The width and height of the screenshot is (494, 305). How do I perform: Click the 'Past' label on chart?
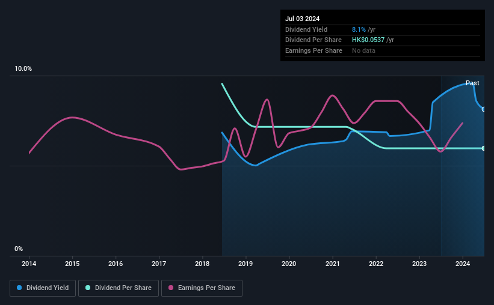click(472, 83)
